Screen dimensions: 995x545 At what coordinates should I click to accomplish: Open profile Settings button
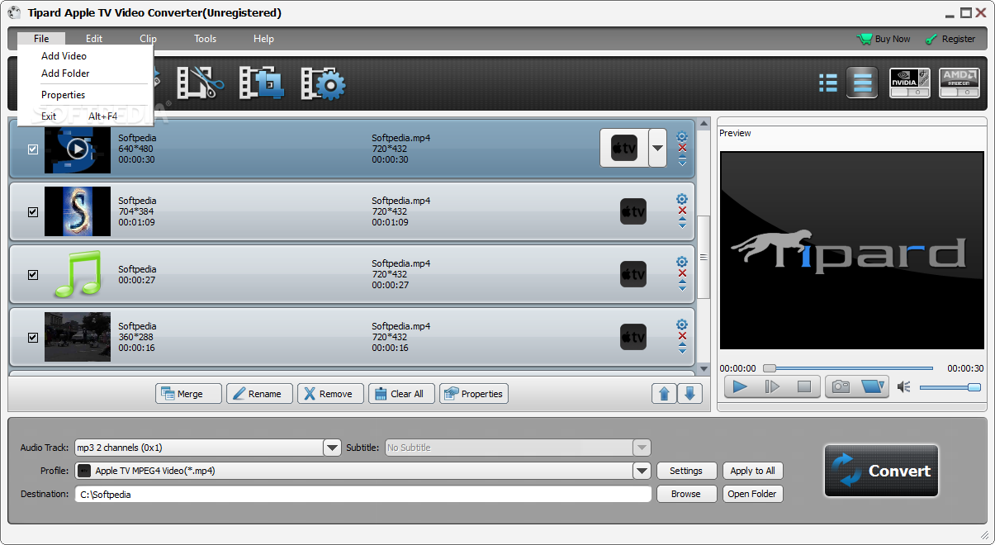click(x=686, y=471)
